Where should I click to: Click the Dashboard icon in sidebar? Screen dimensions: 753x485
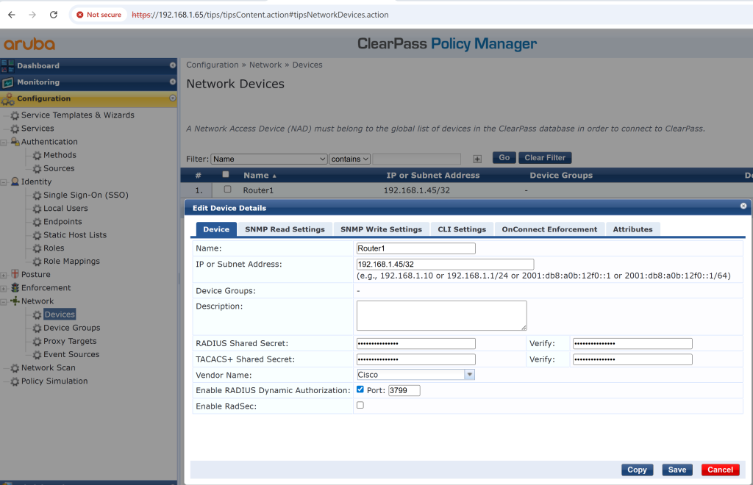click(8, 65)
